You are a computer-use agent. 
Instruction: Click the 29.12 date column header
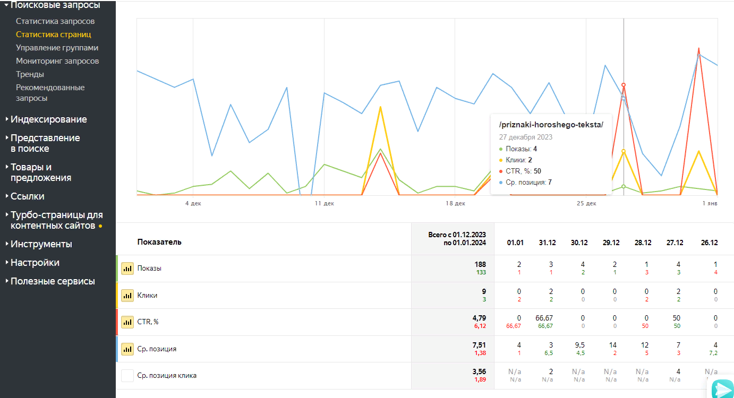[x=611, y=243]
